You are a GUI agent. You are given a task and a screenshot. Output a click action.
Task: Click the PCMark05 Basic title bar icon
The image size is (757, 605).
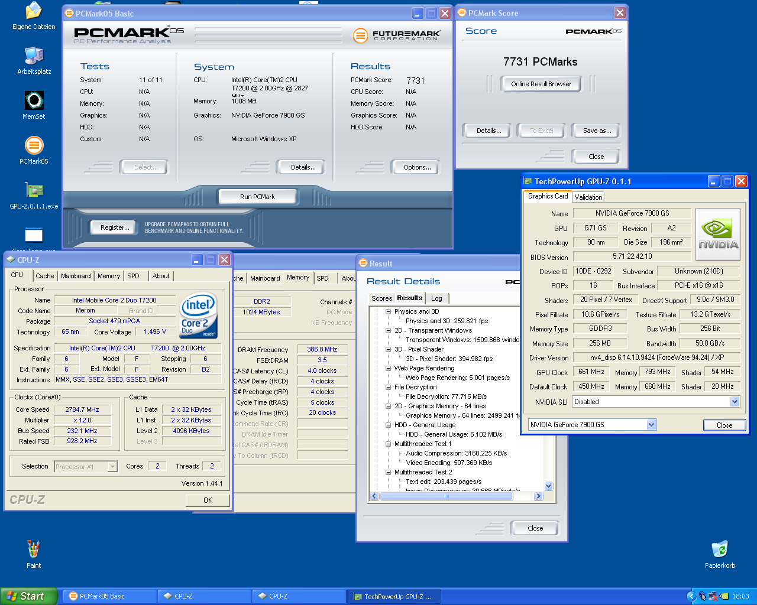(x=69, y=13)
